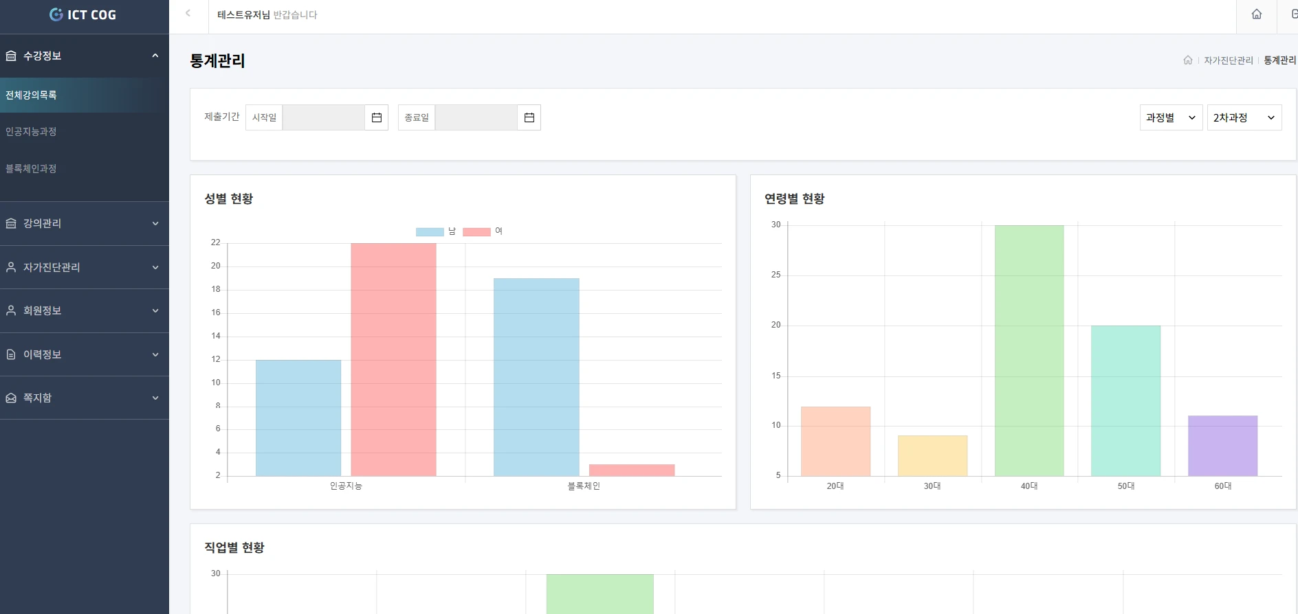Expand the 회원정보 sidebar section
Image resolution: width=1298 pixels, height=614 pixels.
84,310
